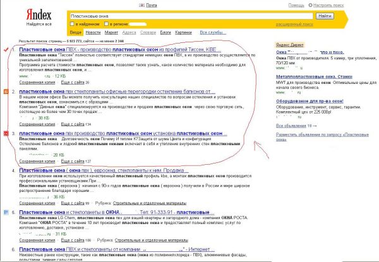Click the search input field

(x=191, y=16)
